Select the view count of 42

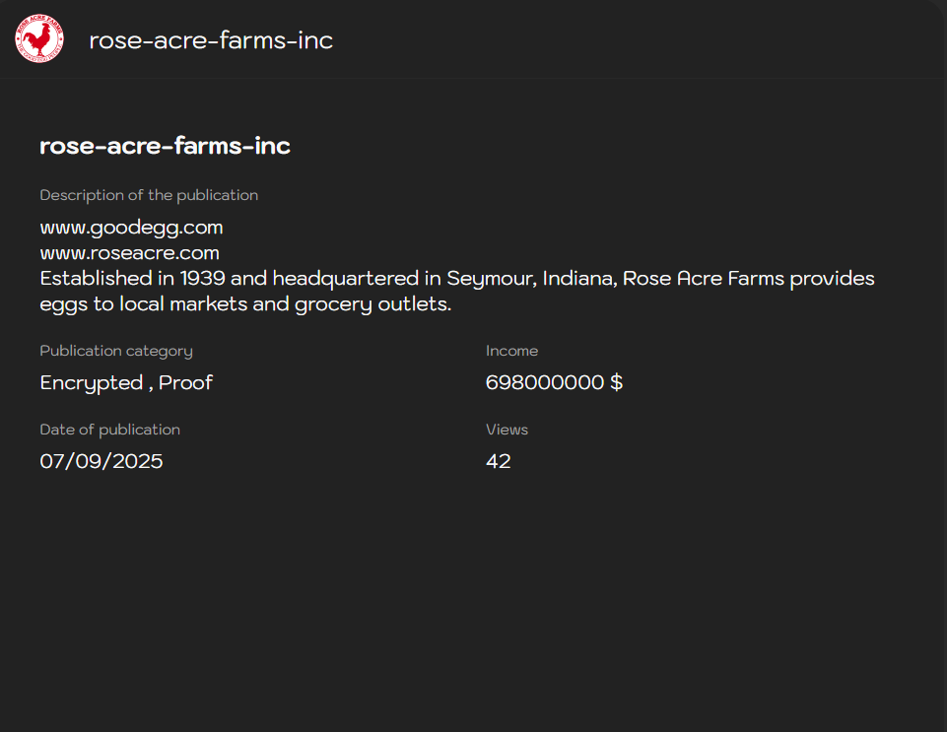click(x=498, y=461)
